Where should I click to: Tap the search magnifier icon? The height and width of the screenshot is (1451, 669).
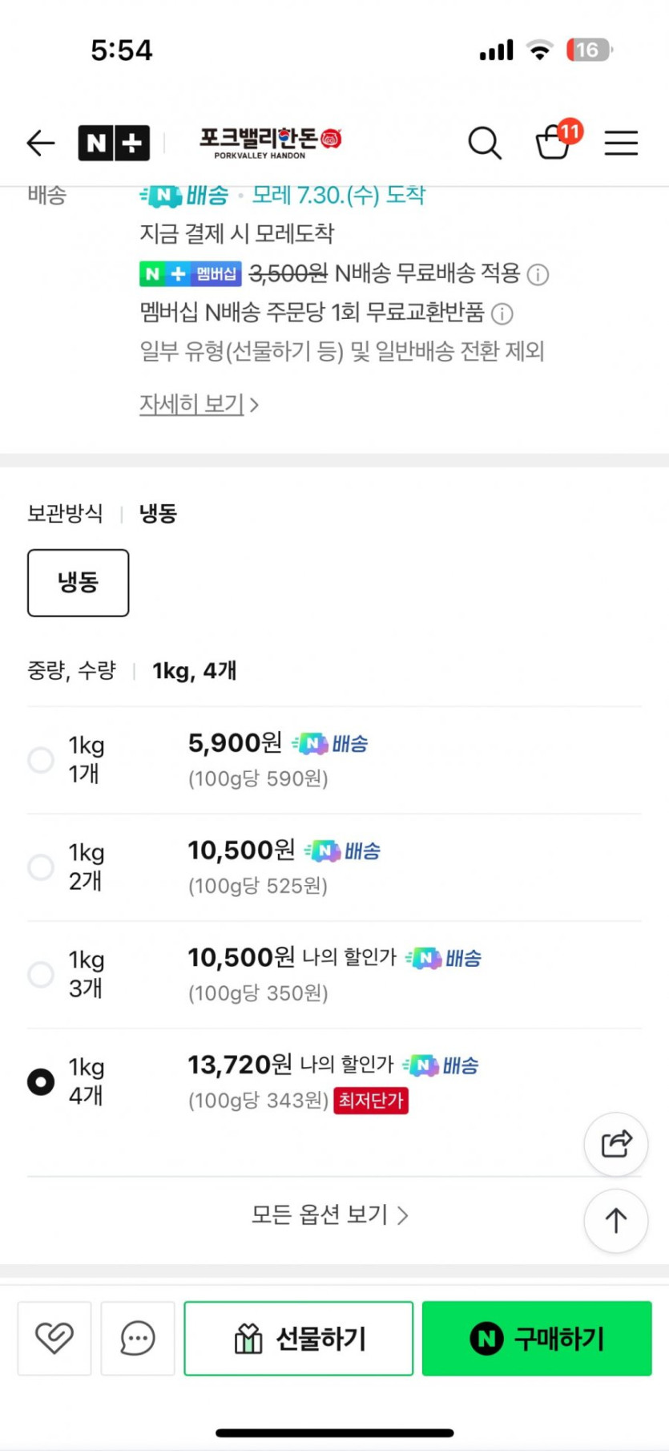pyautogui.click(x=485, y=143)
